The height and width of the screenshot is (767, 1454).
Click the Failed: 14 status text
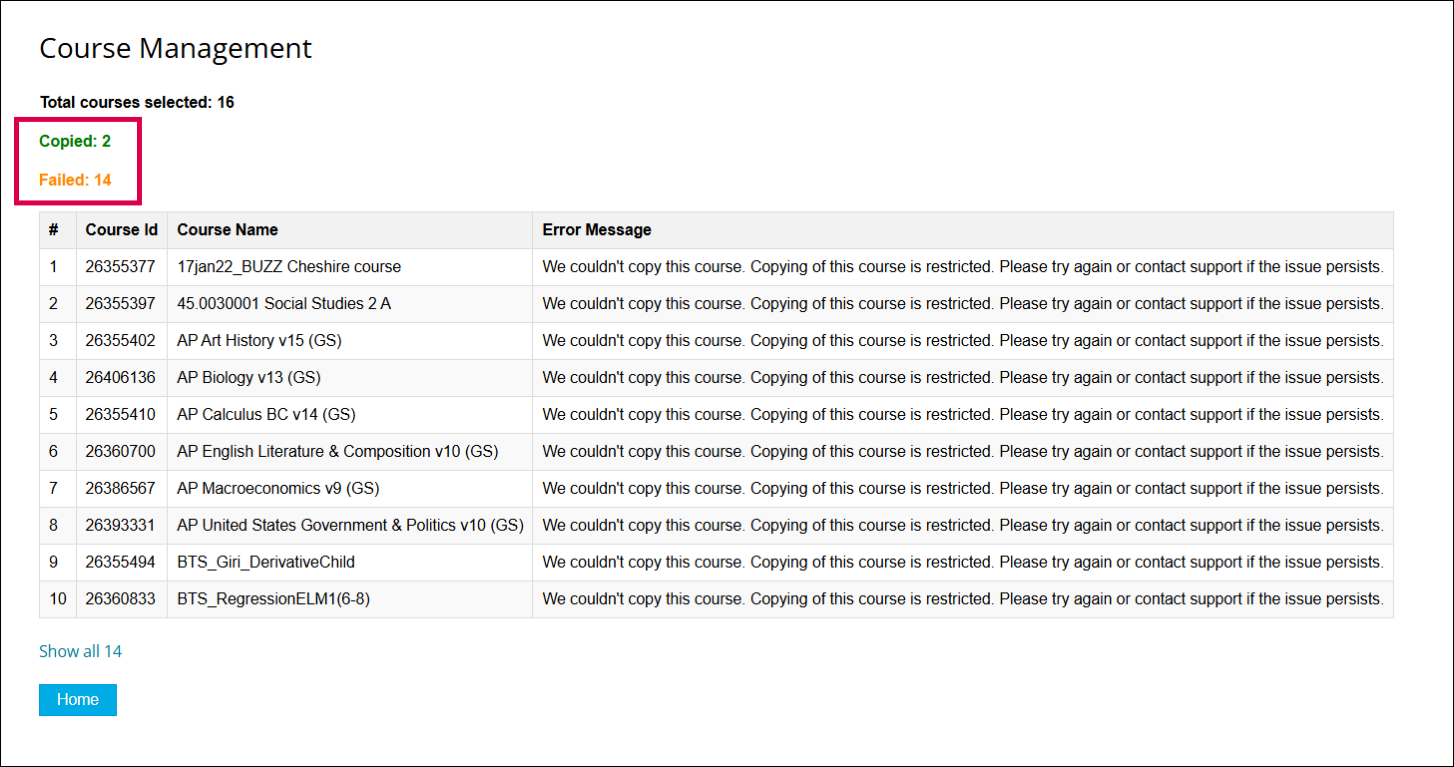click(74, 180)
